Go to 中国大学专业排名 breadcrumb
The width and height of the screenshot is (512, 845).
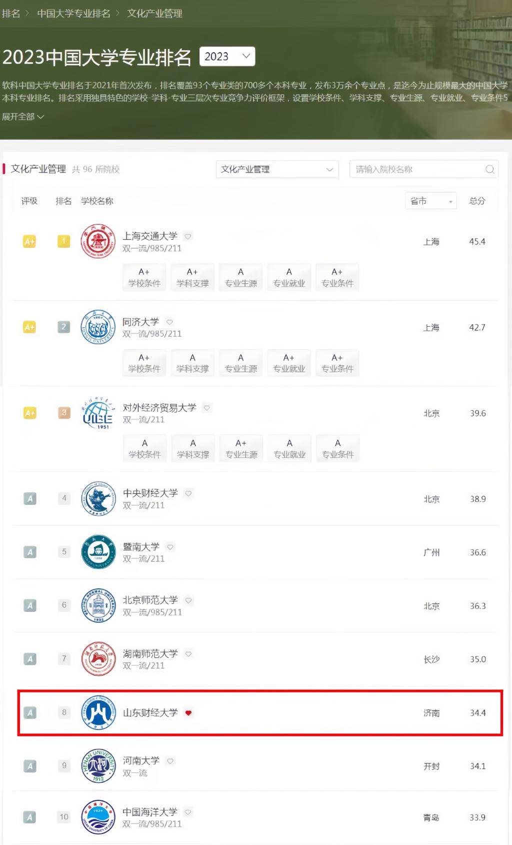tap(73, 14)
